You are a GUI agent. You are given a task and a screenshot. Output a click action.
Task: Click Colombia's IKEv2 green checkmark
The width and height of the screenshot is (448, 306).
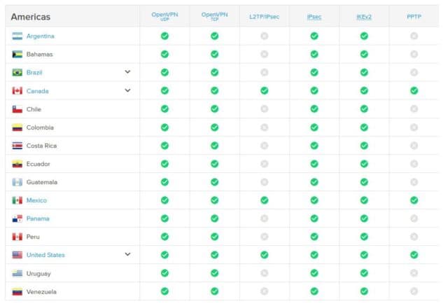coord(364,127)
